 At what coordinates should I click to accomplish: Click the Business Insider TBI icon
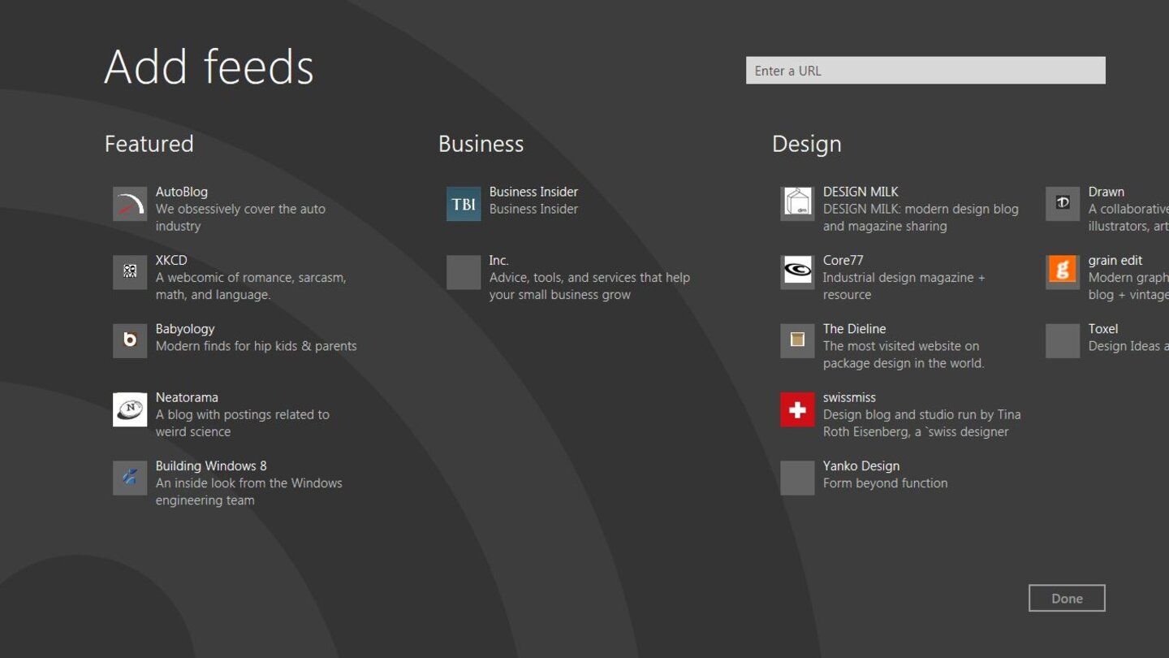point(464,204)
